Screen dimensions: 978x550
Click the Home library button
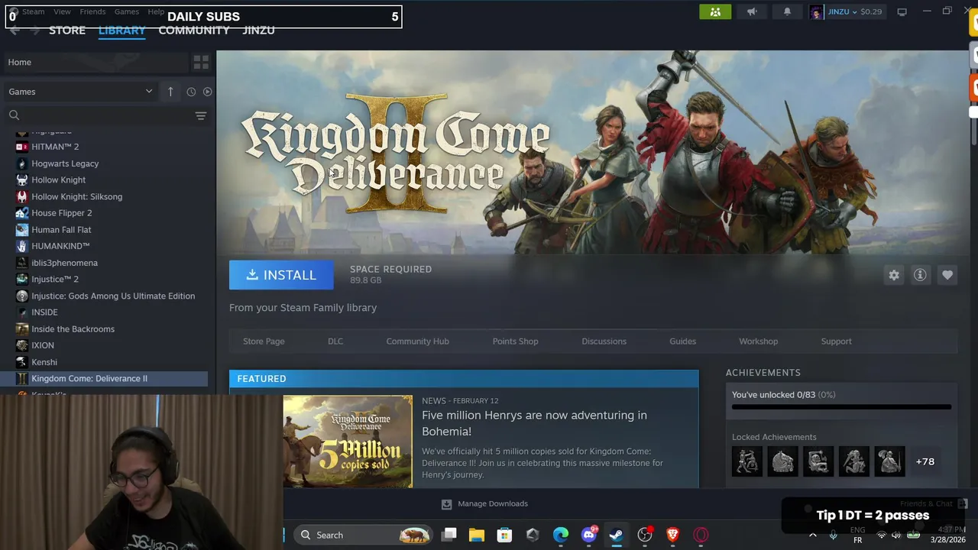point(96,62)
